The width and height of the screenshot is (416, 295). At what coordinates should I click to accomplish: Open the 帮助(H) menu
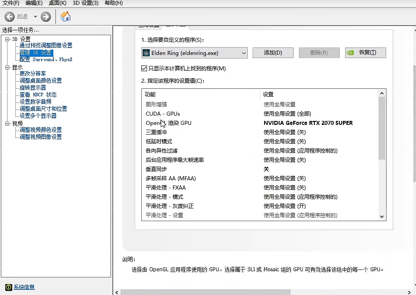point(114,3)
